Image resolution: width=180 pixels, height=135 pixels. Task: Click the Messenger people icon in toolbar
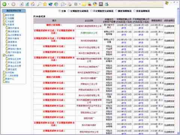(95, 4)
